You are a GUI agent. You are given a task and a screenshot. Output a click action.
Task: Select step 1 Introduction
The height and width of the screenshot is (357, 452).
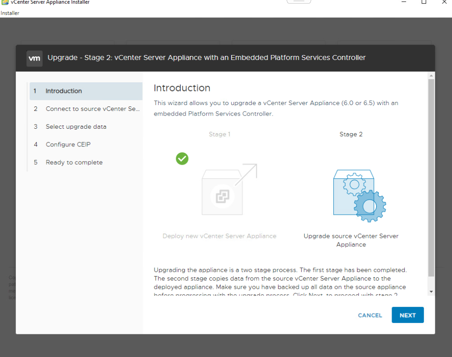86,91
